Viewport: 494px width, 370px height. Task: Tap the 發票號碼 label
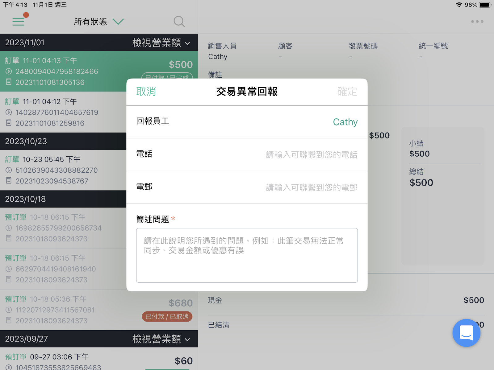coord(363,46)
